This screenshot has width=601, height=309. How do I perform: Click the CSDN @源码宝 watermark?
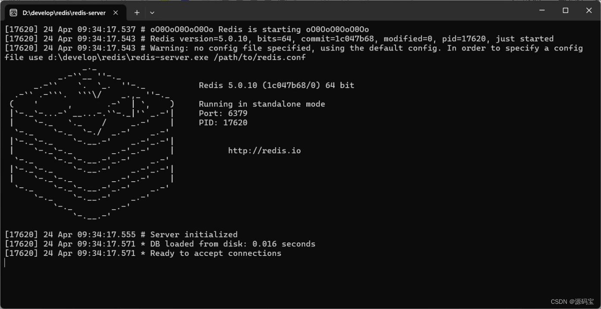coord(573,301)
